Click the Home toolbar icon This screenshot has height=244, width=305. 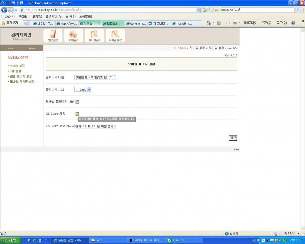[208, 23]
